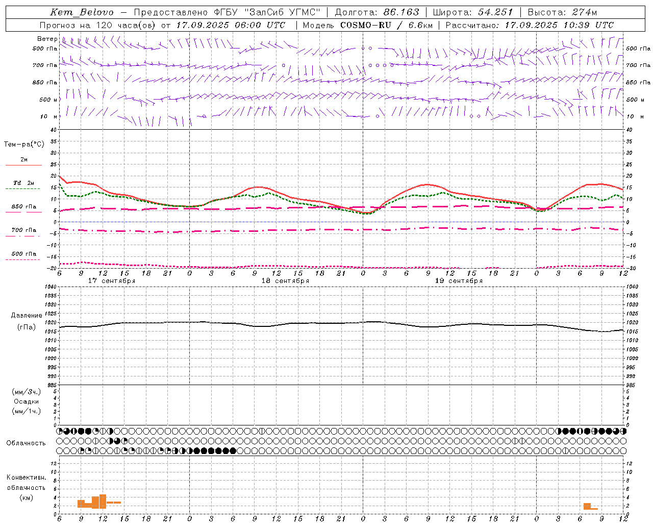Select 'Прогноз на 120 часа(ов)' forecast text
This screenshot has width=653, height=523.
click(x=98, y=25)
